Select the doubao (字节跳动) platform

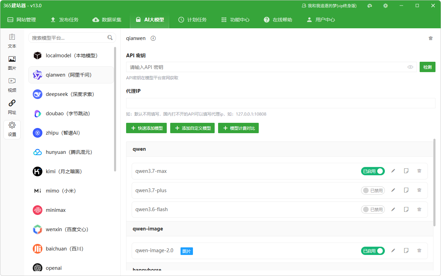[71, 114]
